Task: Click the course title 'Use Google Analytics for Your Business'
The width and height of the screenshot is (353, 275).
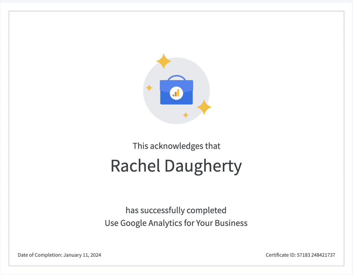Action: [x=176, y=223]
